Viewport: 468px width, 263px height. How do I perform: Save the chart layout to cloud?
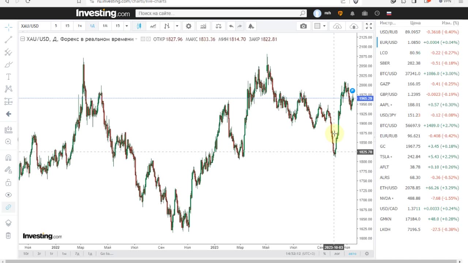(354, 26)
